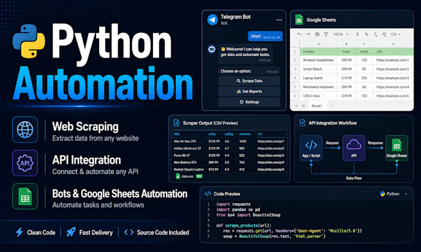Click the Reebok Classic Leather row title
The image size is (421, 252).
pos(189,169)
